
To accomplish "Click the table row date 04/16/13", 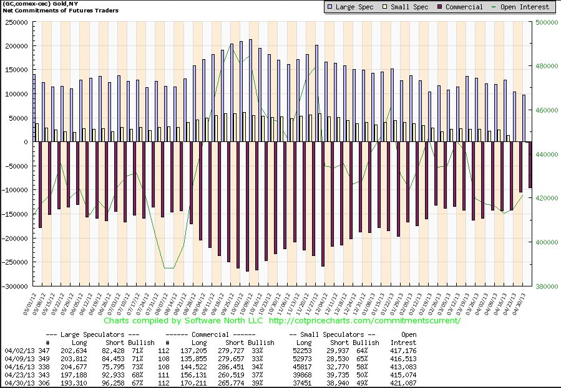I will (x=19, y=367).
